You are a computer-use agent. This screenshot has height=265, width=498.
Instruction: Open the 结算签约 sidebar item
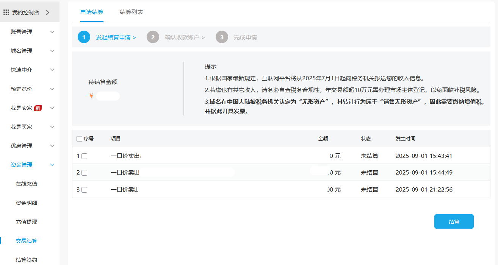click(27, 260)
